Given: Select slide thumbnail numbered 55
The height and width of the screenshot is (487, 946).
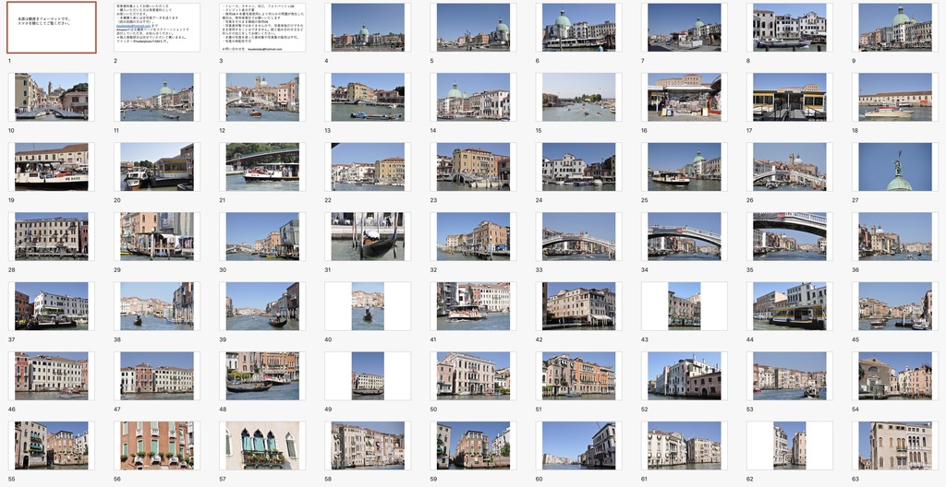Looking at the screenshot, I should click(x=52, y=445).
